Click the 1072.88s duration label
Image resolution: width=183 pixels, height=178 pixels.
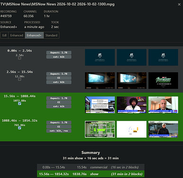pos(19,101)
